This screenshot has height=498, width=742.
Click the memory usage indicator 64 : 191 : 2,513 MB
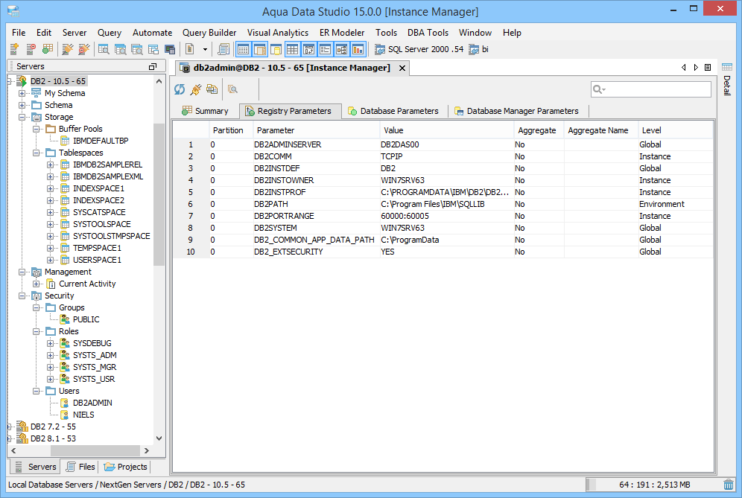click(x=654, y=485)
